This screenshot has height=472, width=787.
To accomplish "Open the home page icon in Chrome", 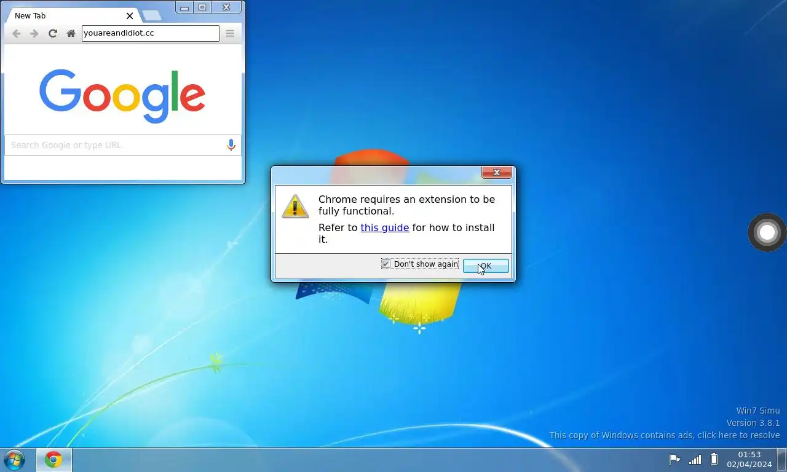I will [71, 33].
